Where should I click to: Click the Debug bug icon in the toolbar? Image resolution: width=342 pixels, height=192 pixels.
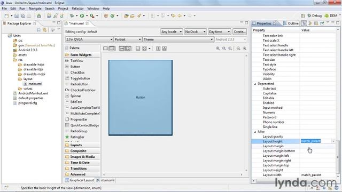click(72, 15)
